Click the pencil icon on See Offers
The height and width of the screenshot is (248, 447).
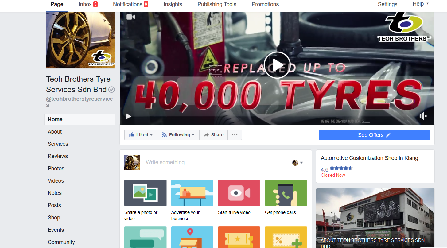(388, 135)
